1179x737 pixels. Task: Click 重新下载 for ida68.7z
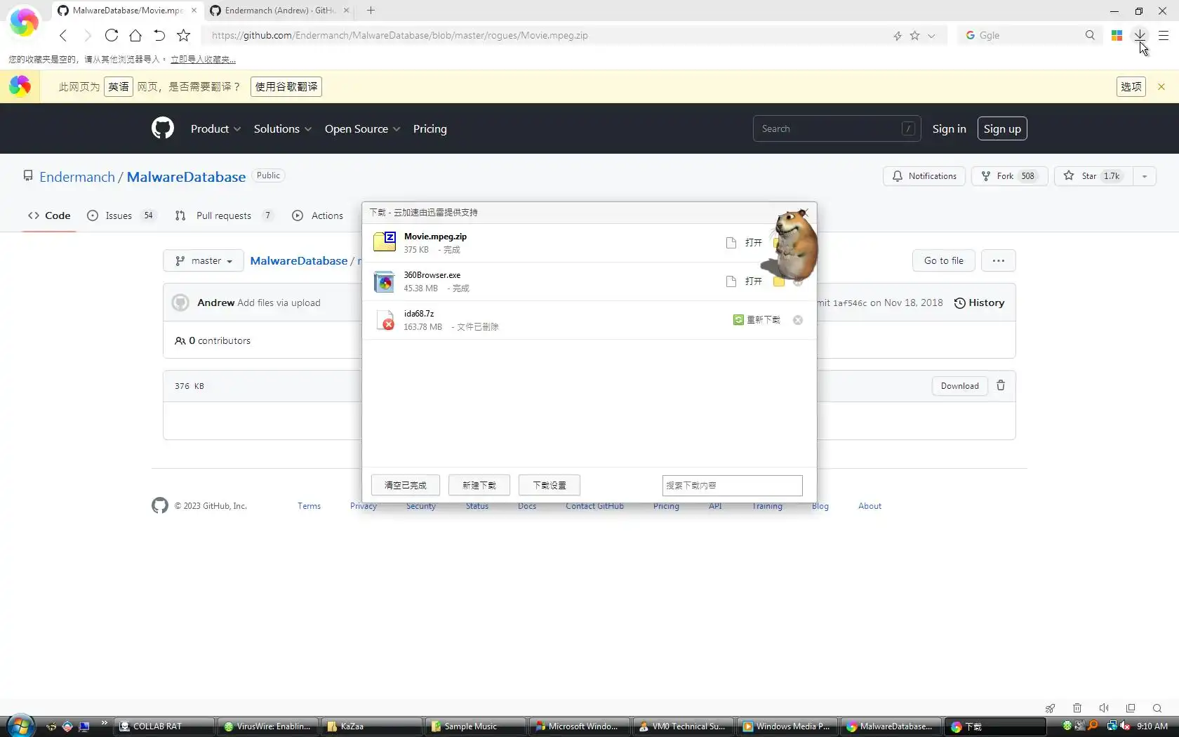point(757,320)
